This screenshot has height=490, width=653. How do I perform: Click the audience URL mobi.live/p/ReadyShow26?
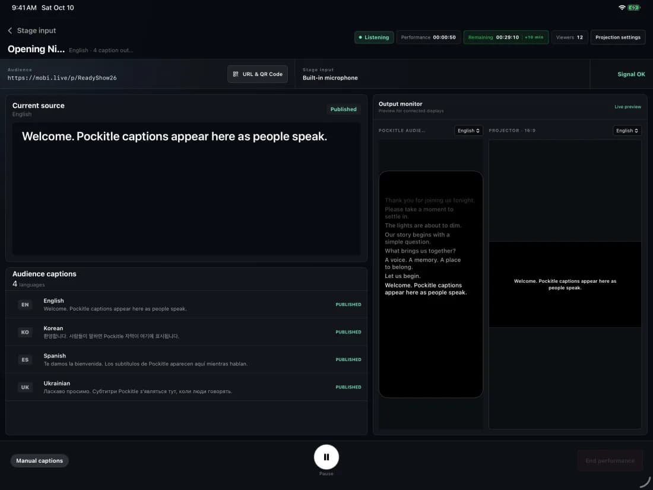(62, 78)
